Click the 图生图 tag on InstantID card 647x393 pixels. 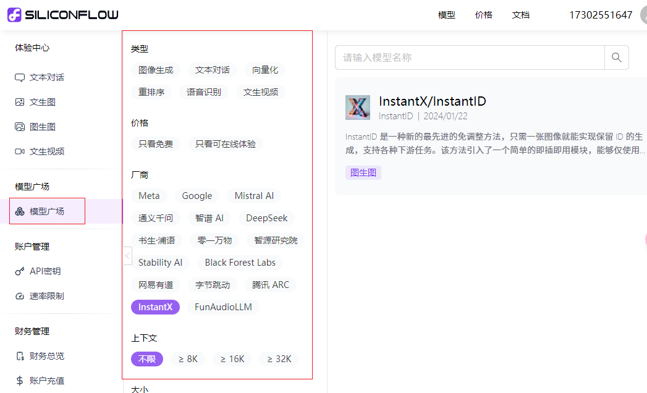pos(363,172)
